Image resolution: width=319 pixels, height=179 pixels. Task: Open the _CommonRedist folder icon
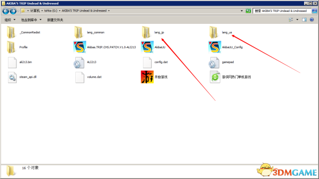(x=11, y=32)
